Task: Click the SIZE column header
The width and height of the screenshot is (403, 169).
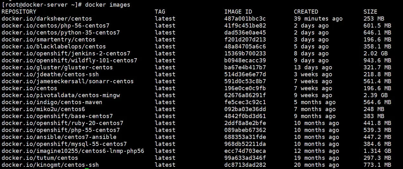Action: [x=370, y=12]
